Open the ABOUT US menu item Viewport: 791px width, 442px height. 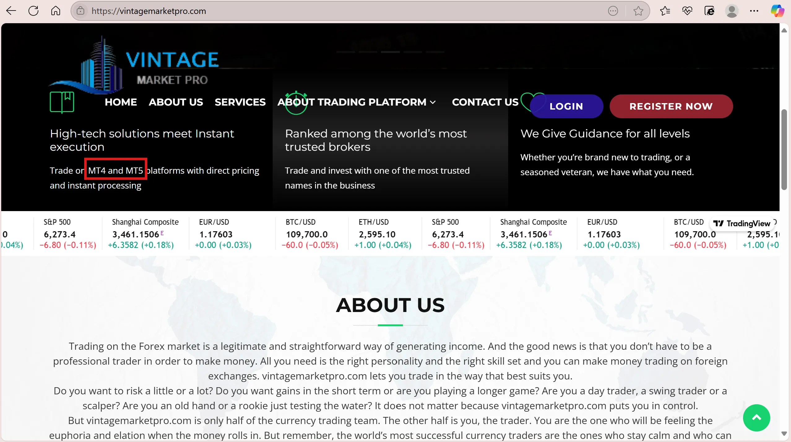(x=176, y=102)
